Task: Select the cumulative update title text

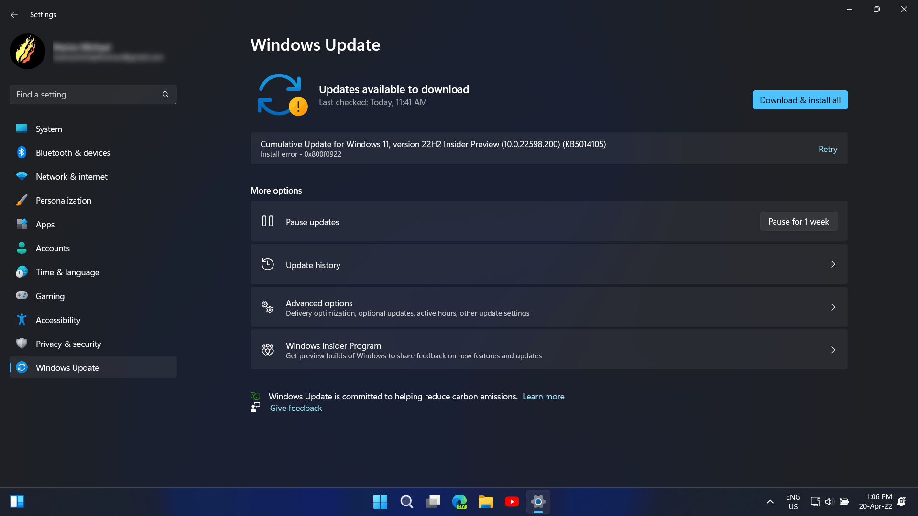Action: pos(433,144)
